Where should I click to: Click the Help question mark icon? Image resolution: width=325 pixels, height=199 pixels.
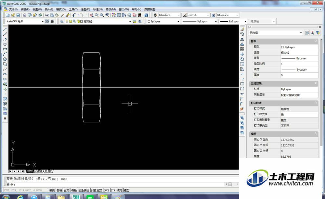click(146, 15)
